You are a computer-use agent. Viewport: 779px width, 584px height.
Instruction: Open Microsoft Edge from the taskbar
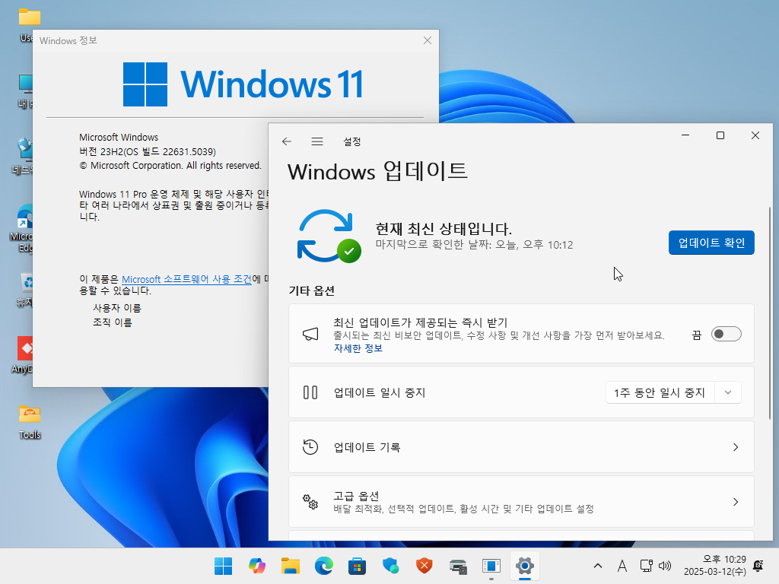(x=324, y=566)
